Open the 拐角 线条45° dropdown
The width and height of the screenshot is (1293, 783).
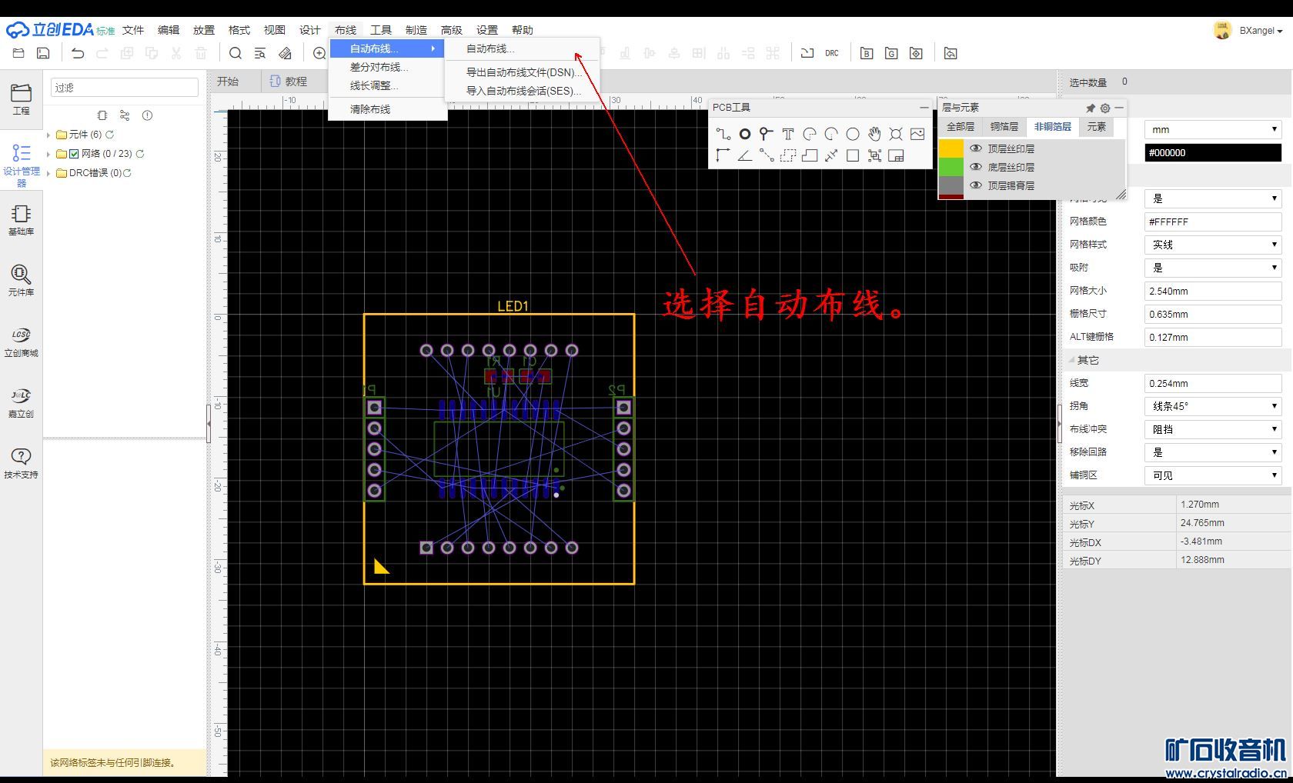[x=1213, y=406]
